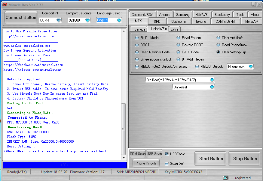
Task: Open the Tools tab
Action: coord(240,15)
